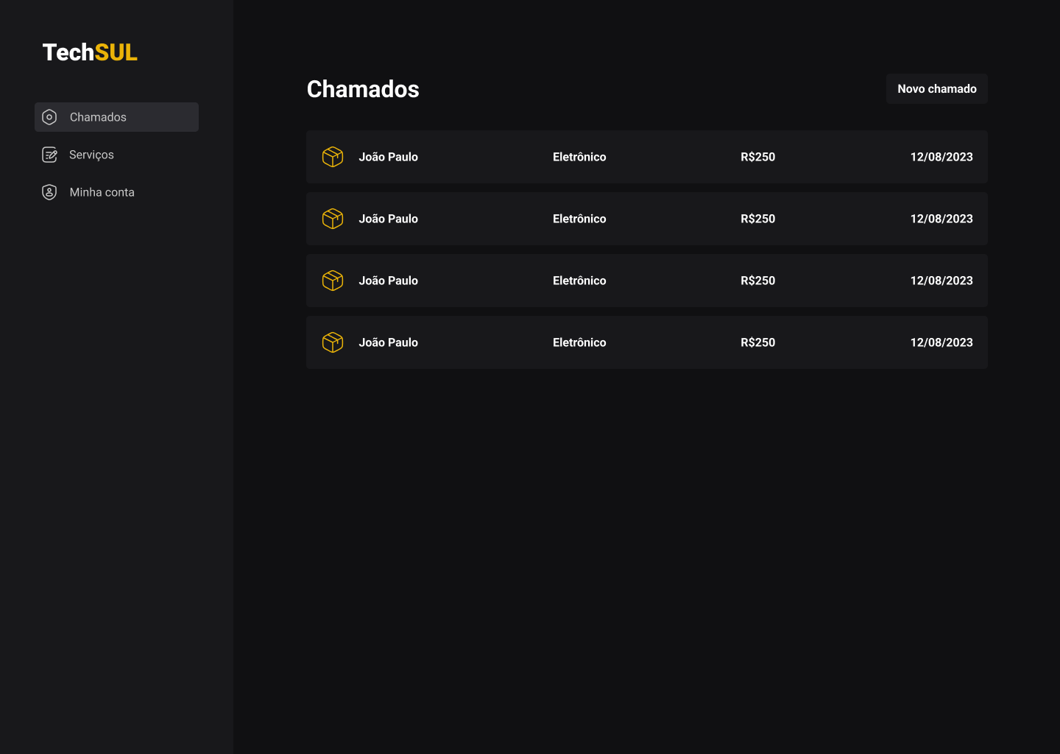This screenshot has width=1060, height=754.
Task: Open the Chamados sidebar menu label
Action: click(x=98, y=117)
